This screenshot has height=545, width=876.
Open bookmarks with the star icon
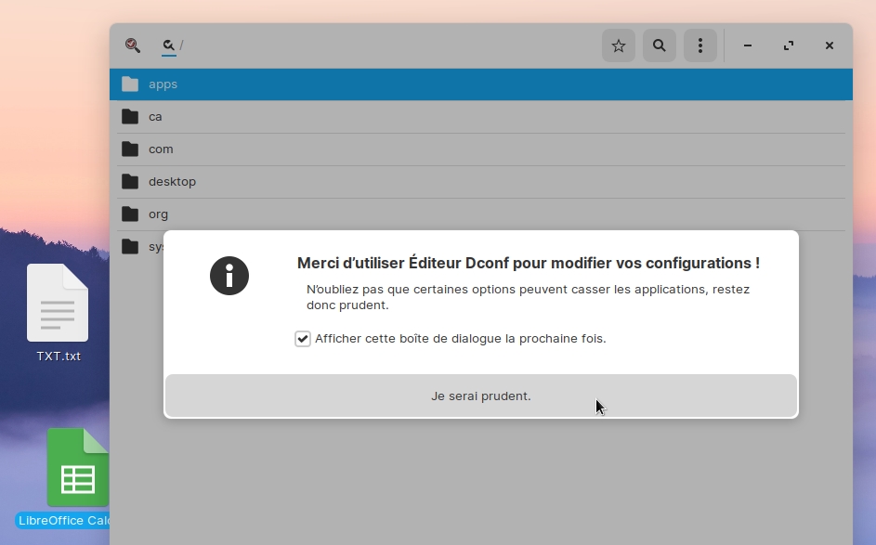pyautogui.click(x=618, y=45)
